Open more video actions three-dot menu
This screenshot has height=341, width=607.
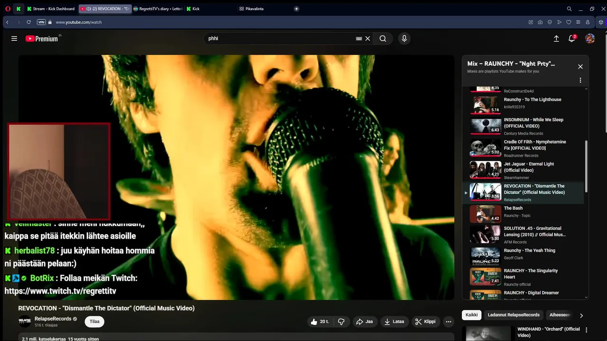click(x=448, y=322)
